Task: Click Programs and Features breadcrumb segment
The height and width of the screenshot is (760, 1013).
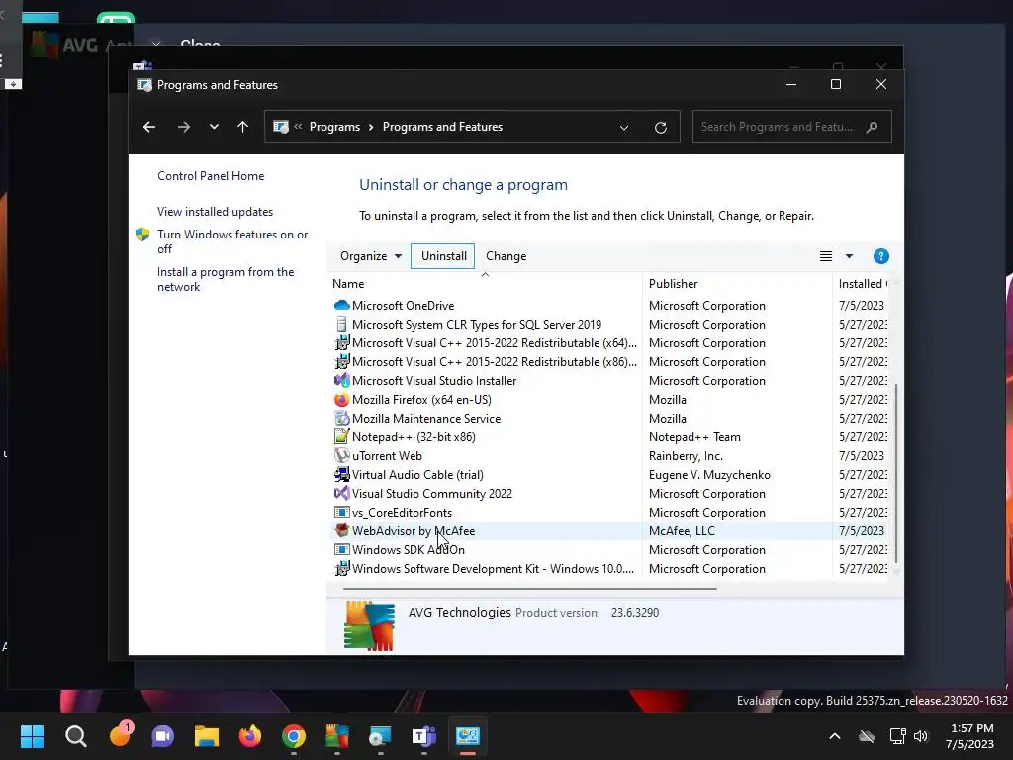Action: (442, 127)
